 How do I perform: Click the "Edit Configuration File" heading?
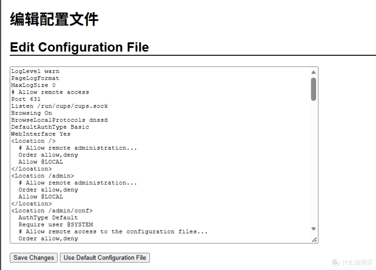pyautogui.click(x=79, y=47)
